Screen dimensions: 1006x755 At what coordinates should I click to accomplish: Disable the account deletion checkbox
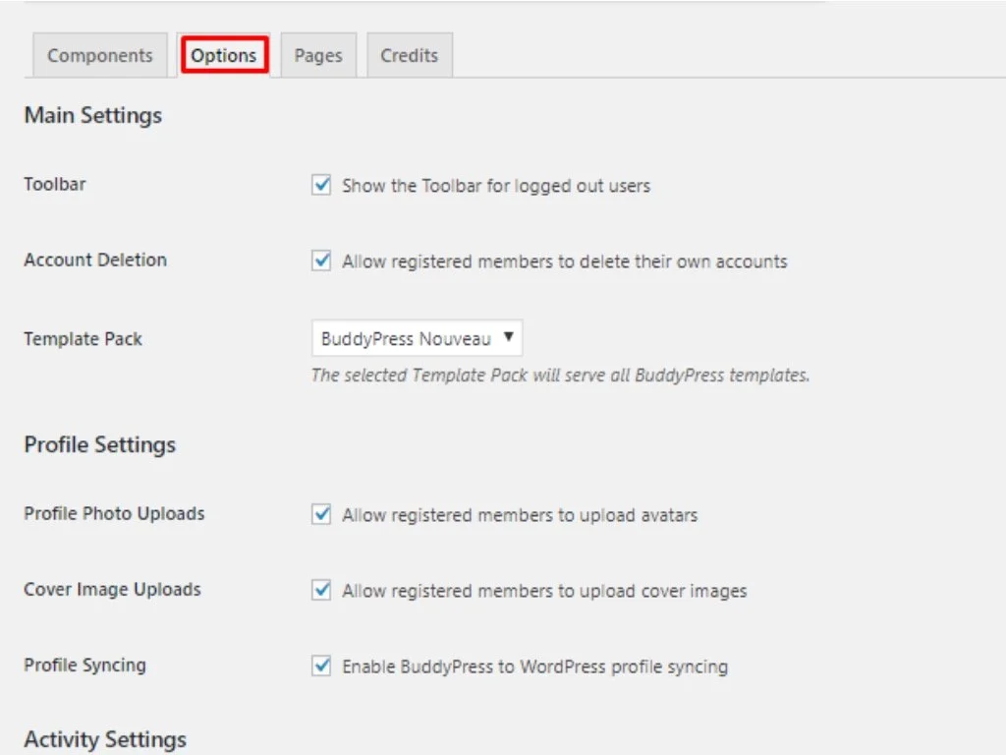[x=321, y=261]
